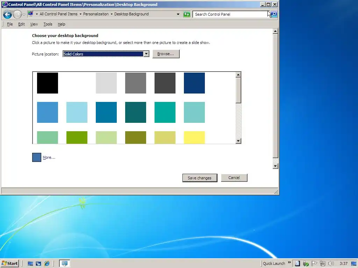Expand the Personalization breadcrumb arrow
Screen dimensions: 358x268
coord(112,14)
